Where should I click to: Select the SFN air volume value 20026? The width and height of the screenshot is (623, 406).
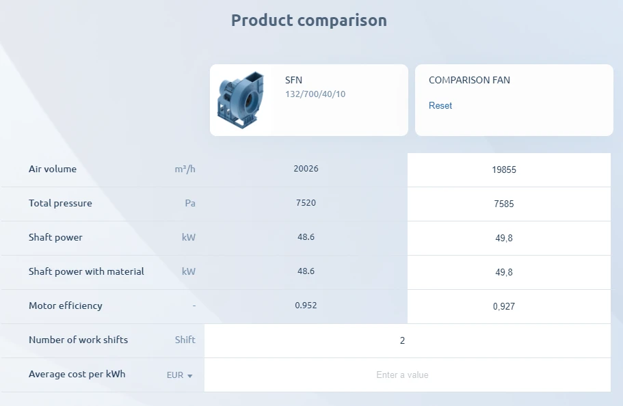(x=306, y=169)
